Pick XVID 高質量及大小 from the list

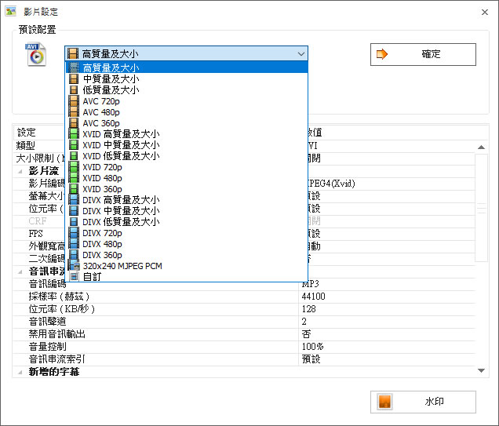pos(187,134)
